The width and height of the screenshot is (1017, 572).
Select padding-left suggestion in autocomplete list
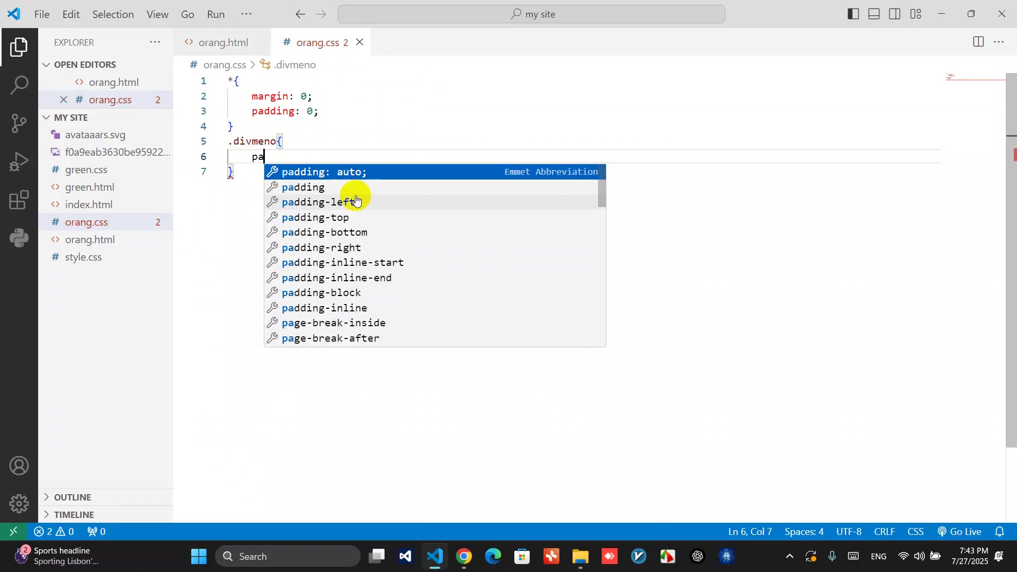click(318, 202)
